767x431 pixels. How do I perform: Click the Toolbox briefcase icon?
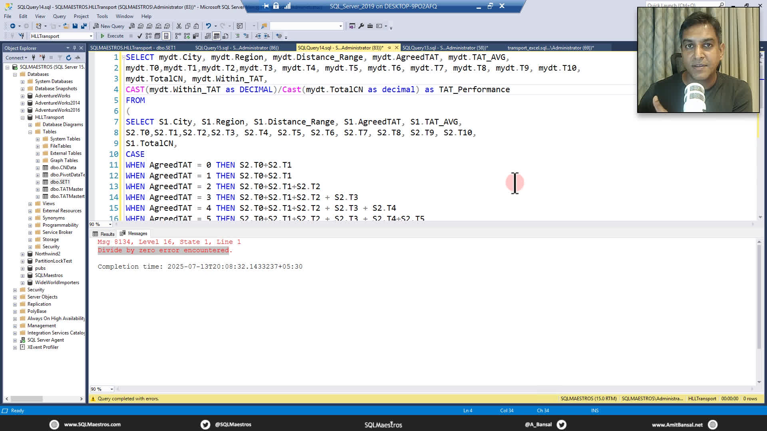(370, 26)
